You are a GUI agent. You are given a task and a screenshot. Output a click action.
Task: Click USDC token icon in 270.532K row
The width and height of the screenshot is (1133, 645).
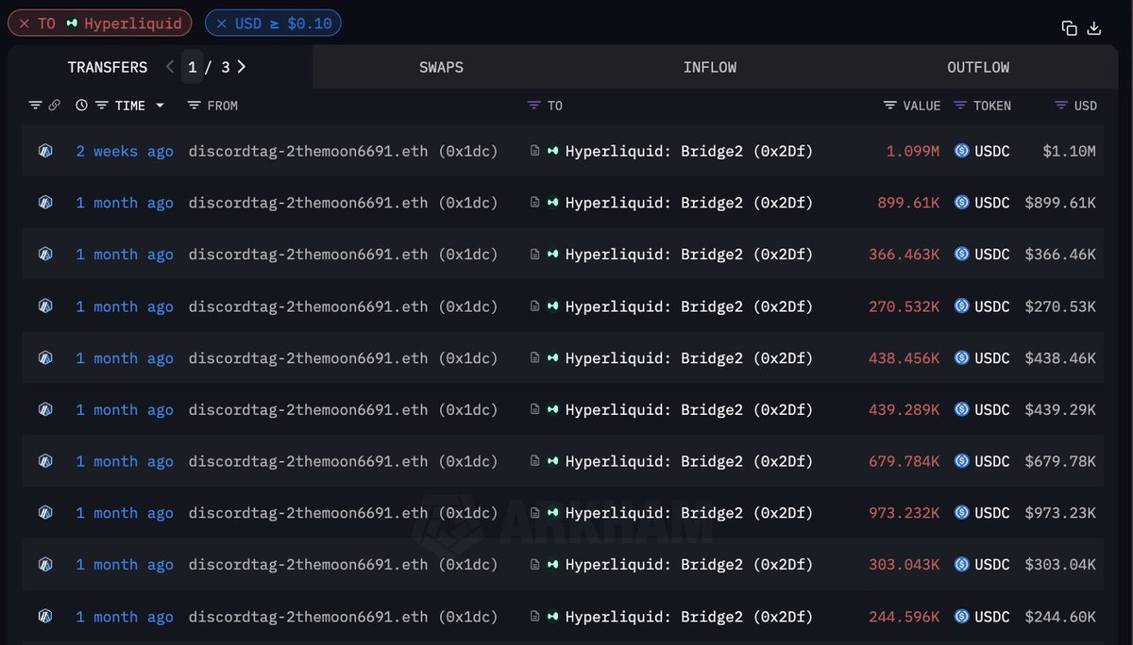tap(962, 306)
